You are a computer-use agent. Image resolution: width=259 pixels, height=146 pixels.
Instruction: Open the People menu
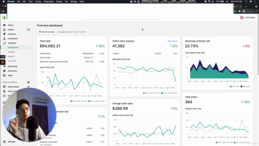tap(59, 2)
